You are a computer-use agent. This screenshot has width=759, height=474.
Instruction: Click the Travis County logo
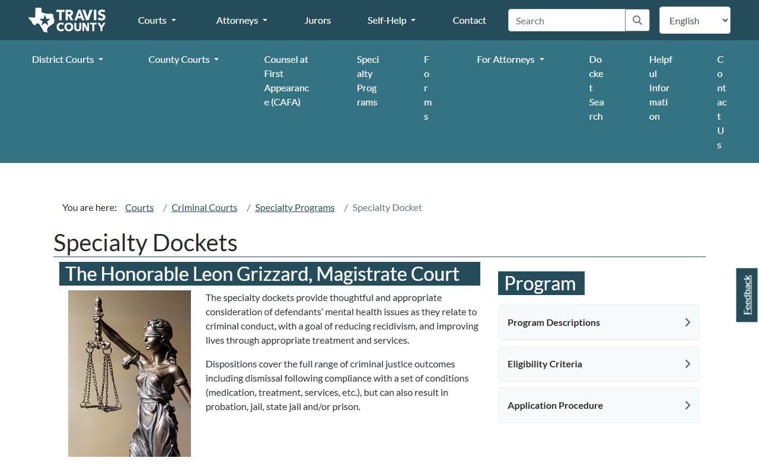[67, 20]
